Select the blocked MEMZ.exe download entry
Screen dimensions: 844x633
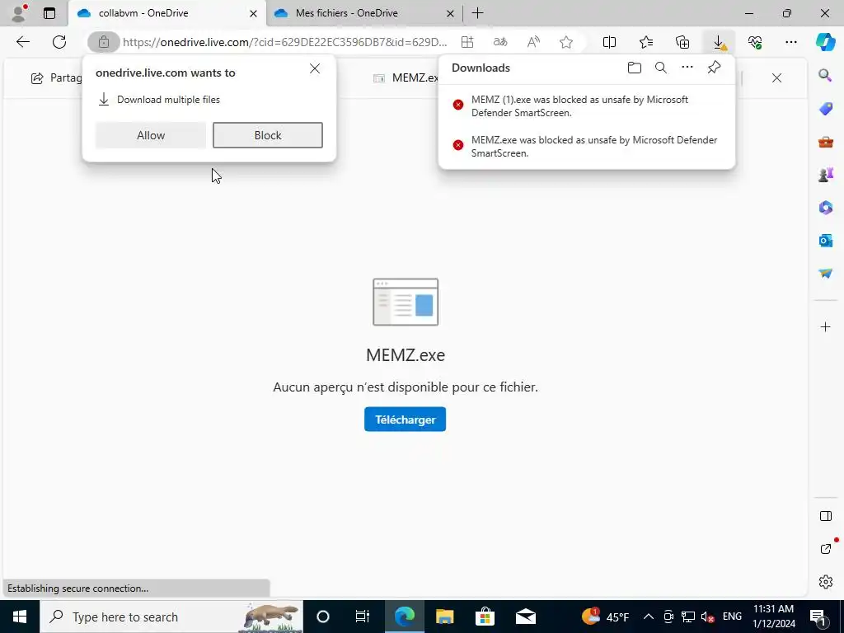(x=587, y=147)
